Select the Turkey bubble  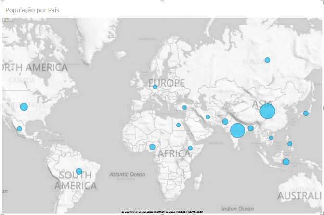pos(184,108)
